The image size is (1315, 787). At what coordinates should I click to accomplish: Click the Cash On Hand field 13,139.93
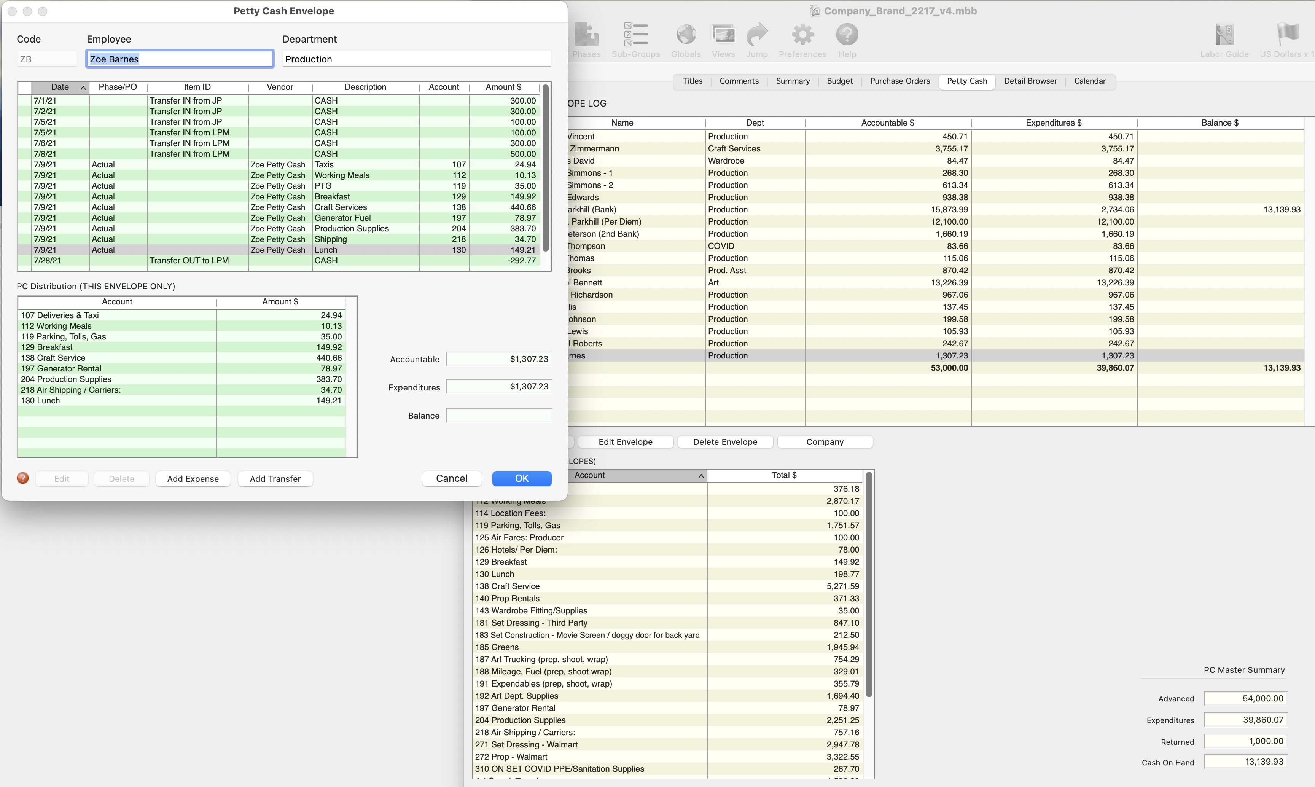[x=1245, y=762]
